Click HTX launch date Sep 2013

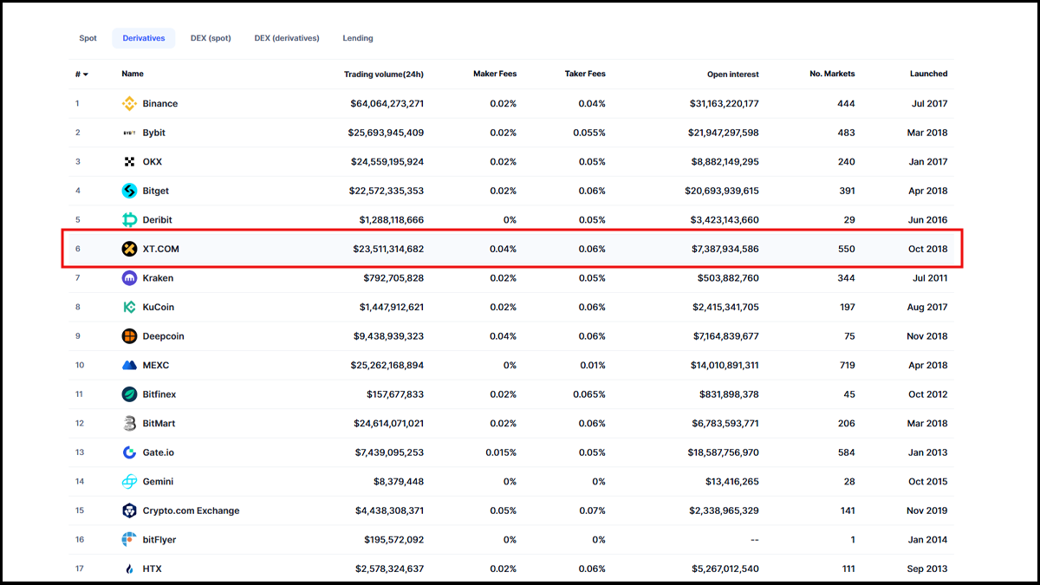click(x=929, y=569)
